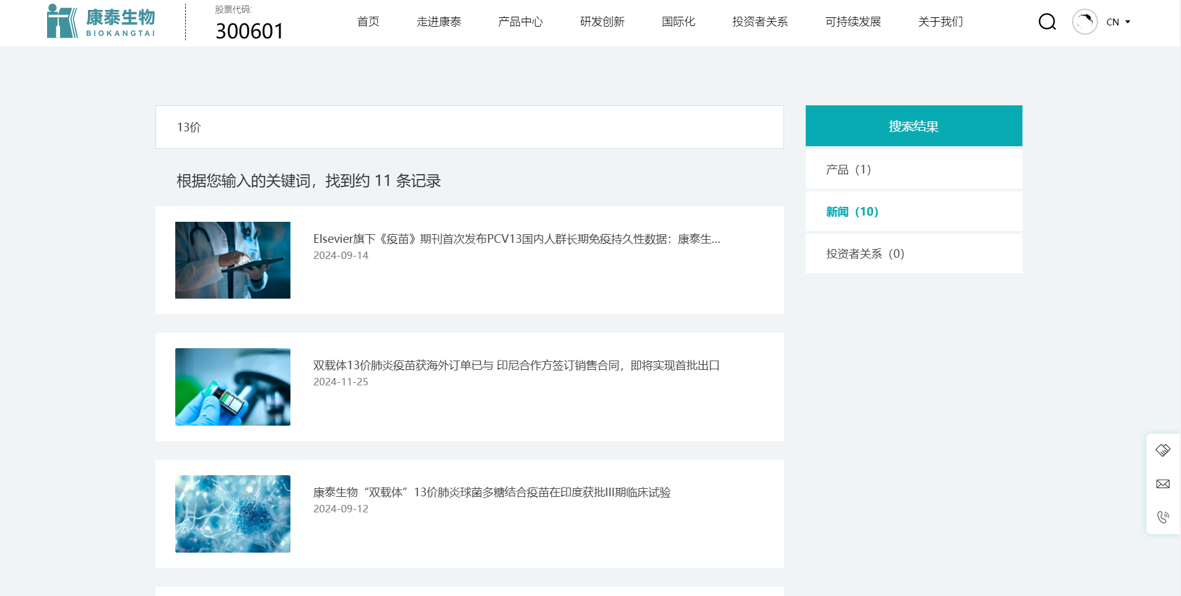Open the search magnifier icon
This screenshot has width=1181, height=596.
1046,21
